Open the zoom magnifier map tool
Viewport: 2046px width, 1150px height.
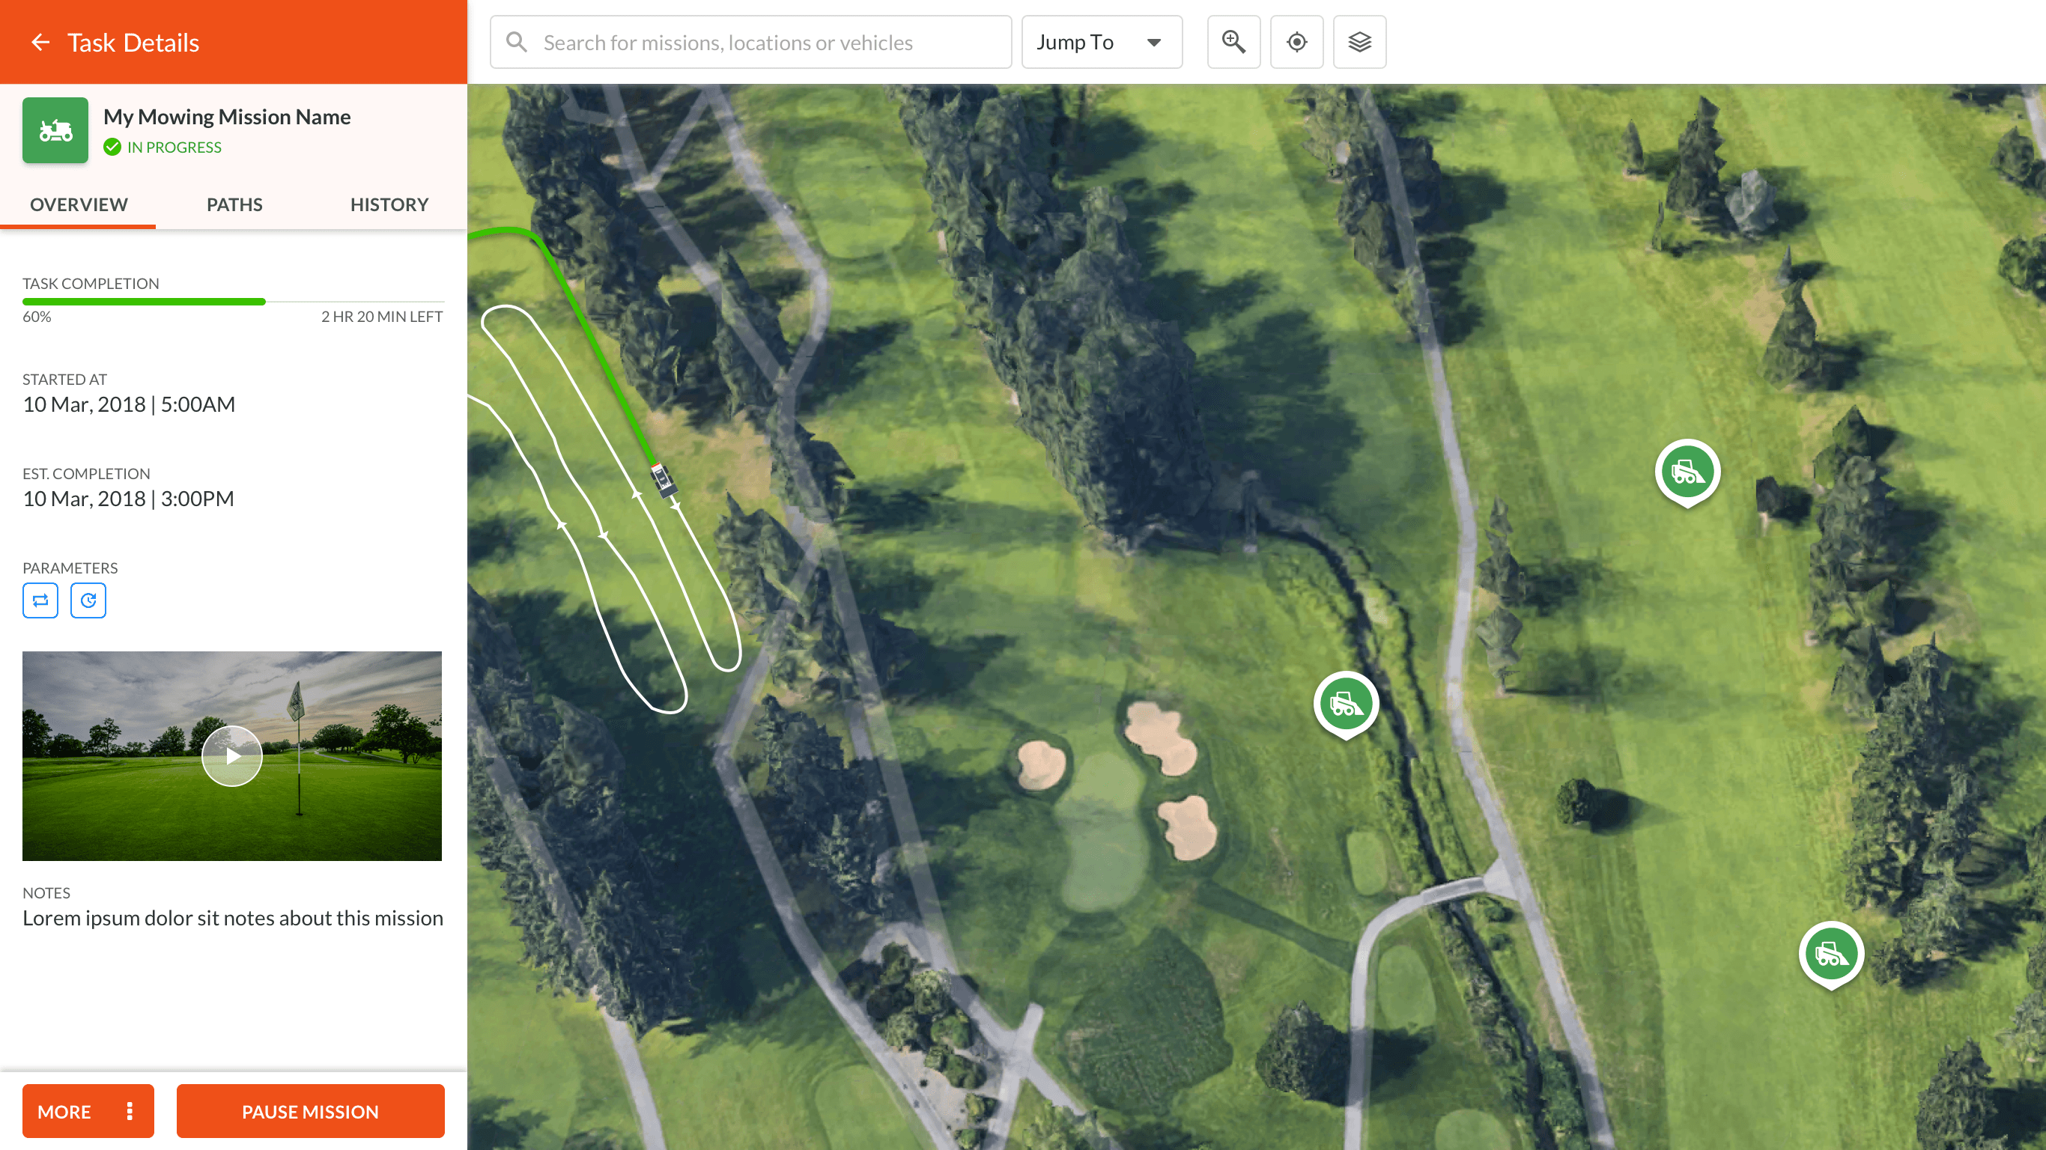pos(1233,42)
